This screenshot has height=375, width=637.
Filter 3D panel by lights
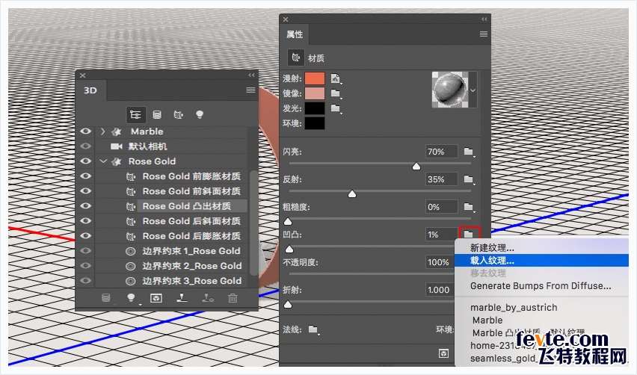(200, 114)
